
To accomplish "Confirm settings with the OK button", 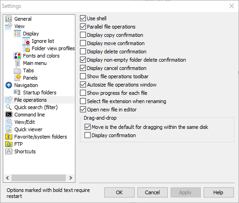I will 119,192.
